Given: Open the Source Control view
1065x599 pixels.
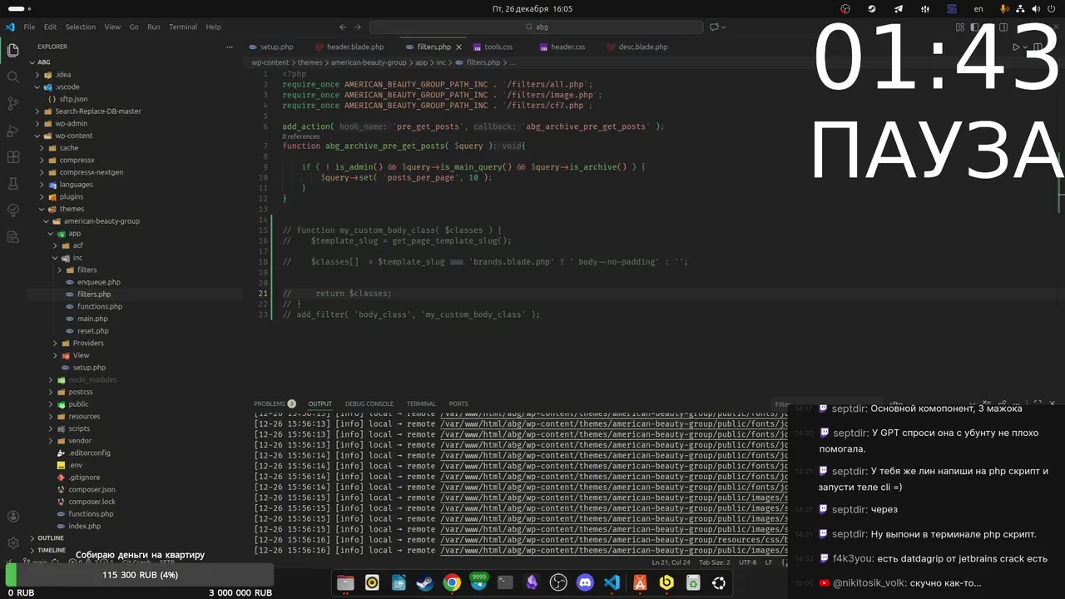Looking at the screenshot, I should coord(12,103).
